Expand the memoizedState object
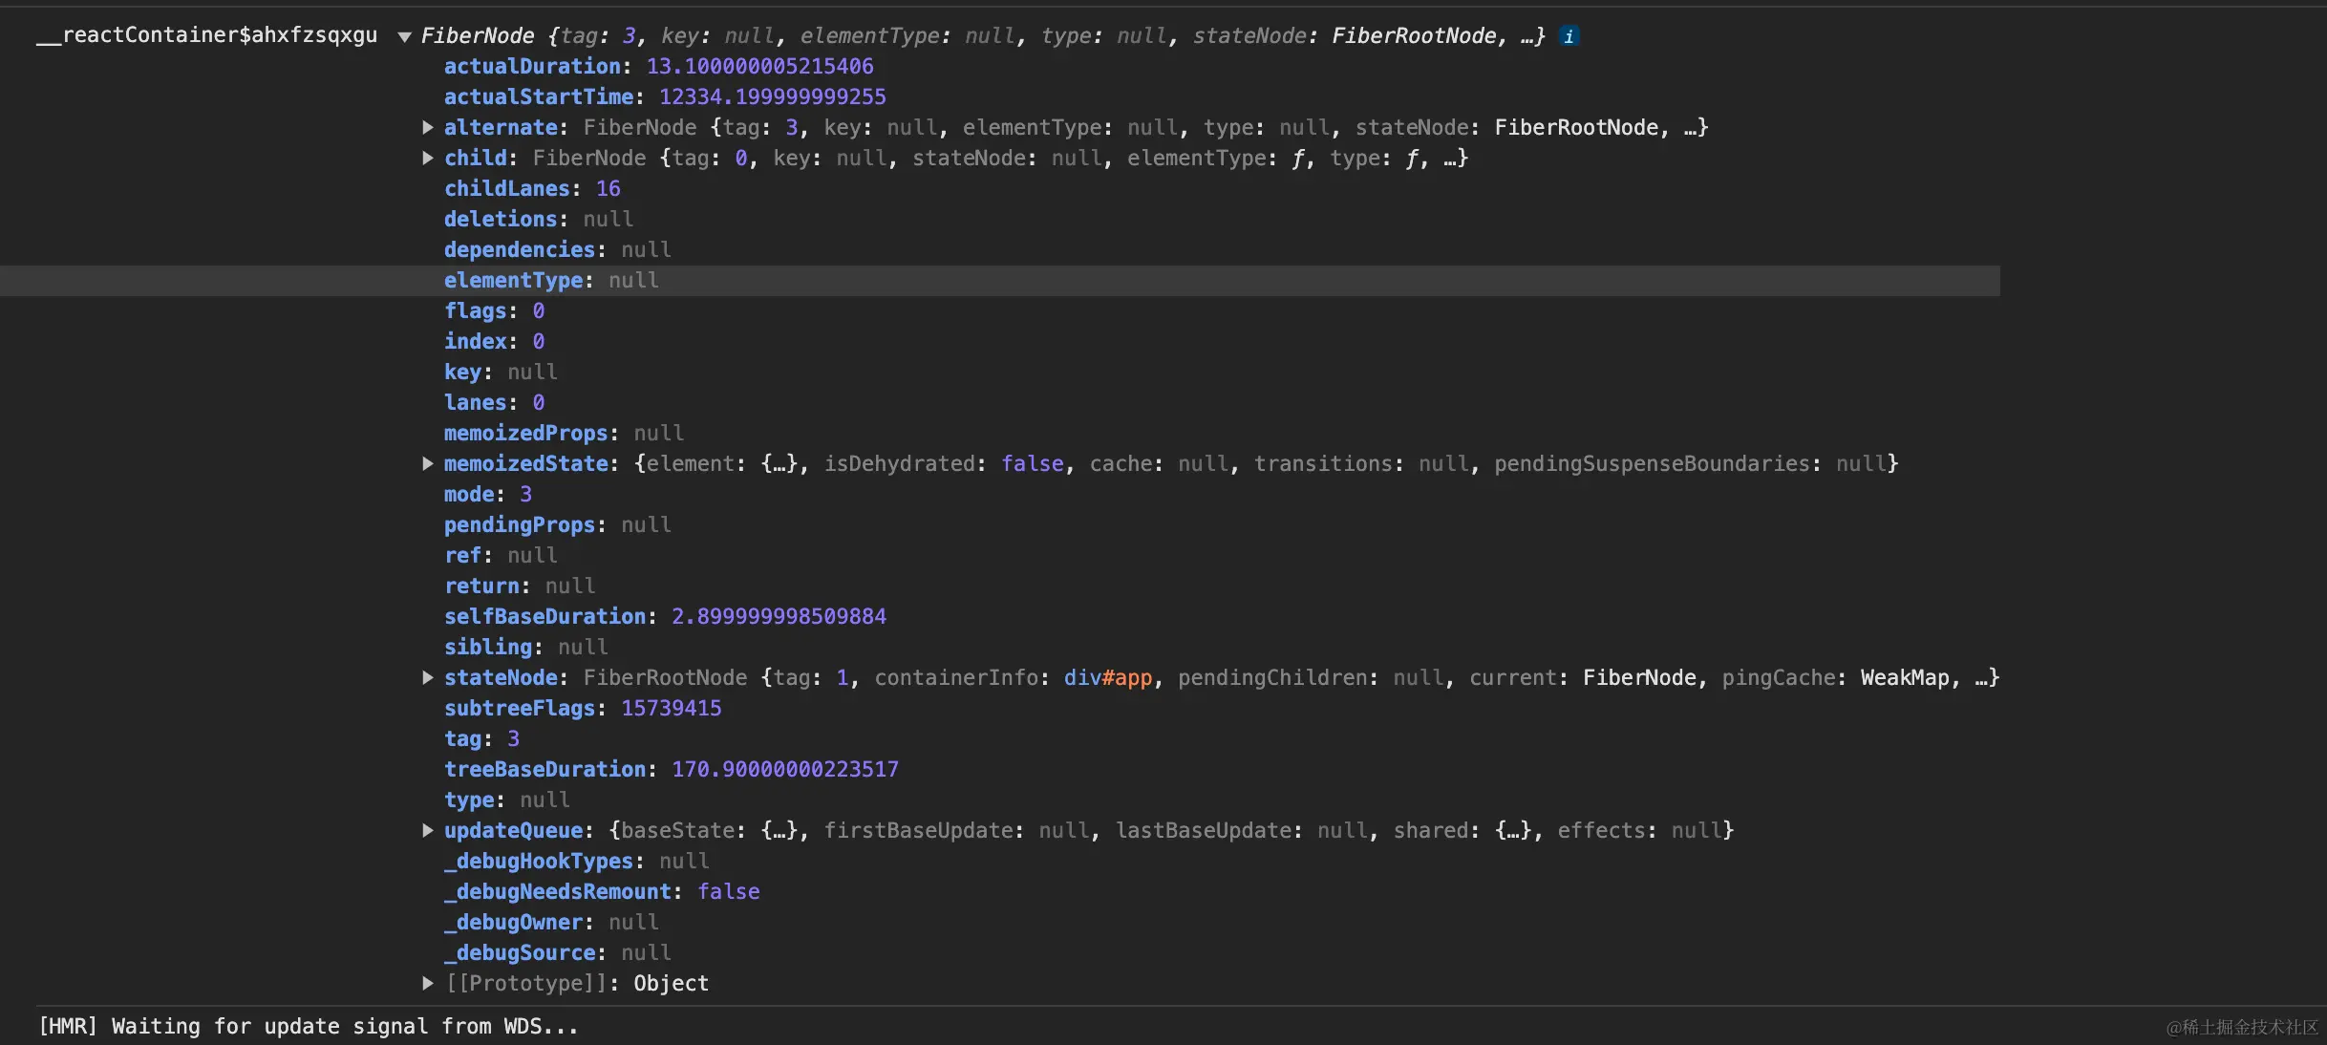The image size is (2327, 1045). coord(428,463)
